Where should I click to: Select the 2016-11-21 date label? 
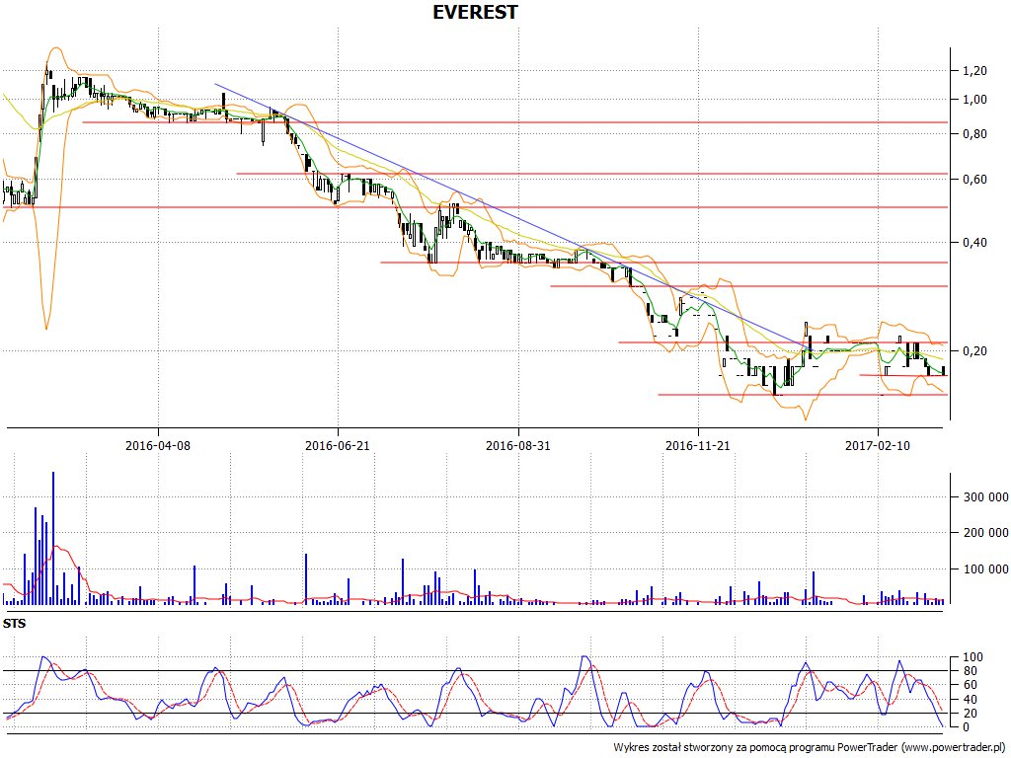point(698,445)
